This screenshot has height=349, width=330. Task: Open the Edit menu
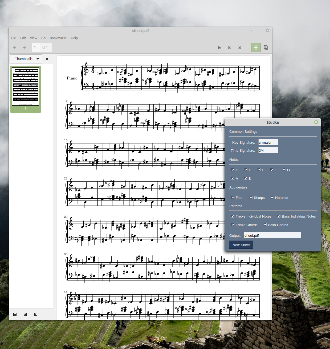click(x=23, y=38)
